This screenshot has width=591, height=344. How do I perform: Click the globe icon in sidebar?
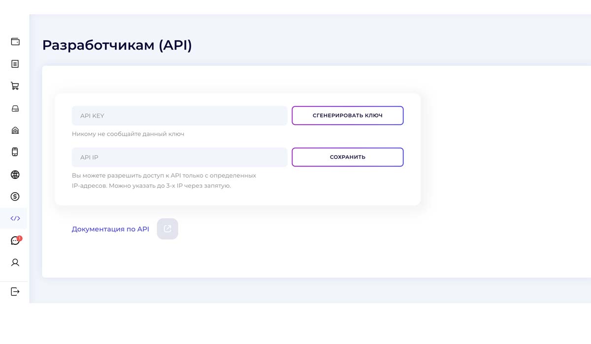coord(15,174)
